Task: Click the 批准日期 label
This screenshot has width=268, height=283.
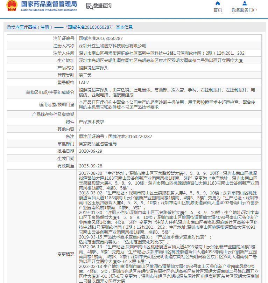Action: 66,151
